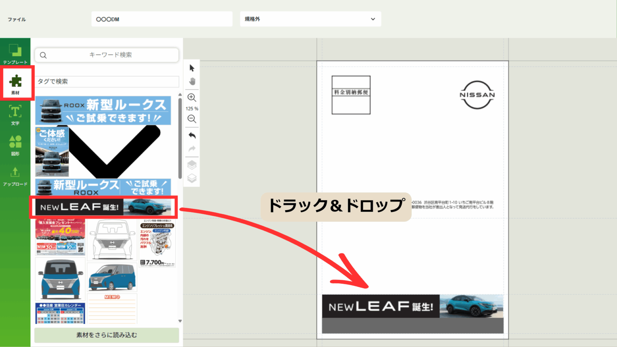This screenshot has width=617, height=347.
Task: Click 素材をさらに読み込む button
Action: tap(106, 335)
